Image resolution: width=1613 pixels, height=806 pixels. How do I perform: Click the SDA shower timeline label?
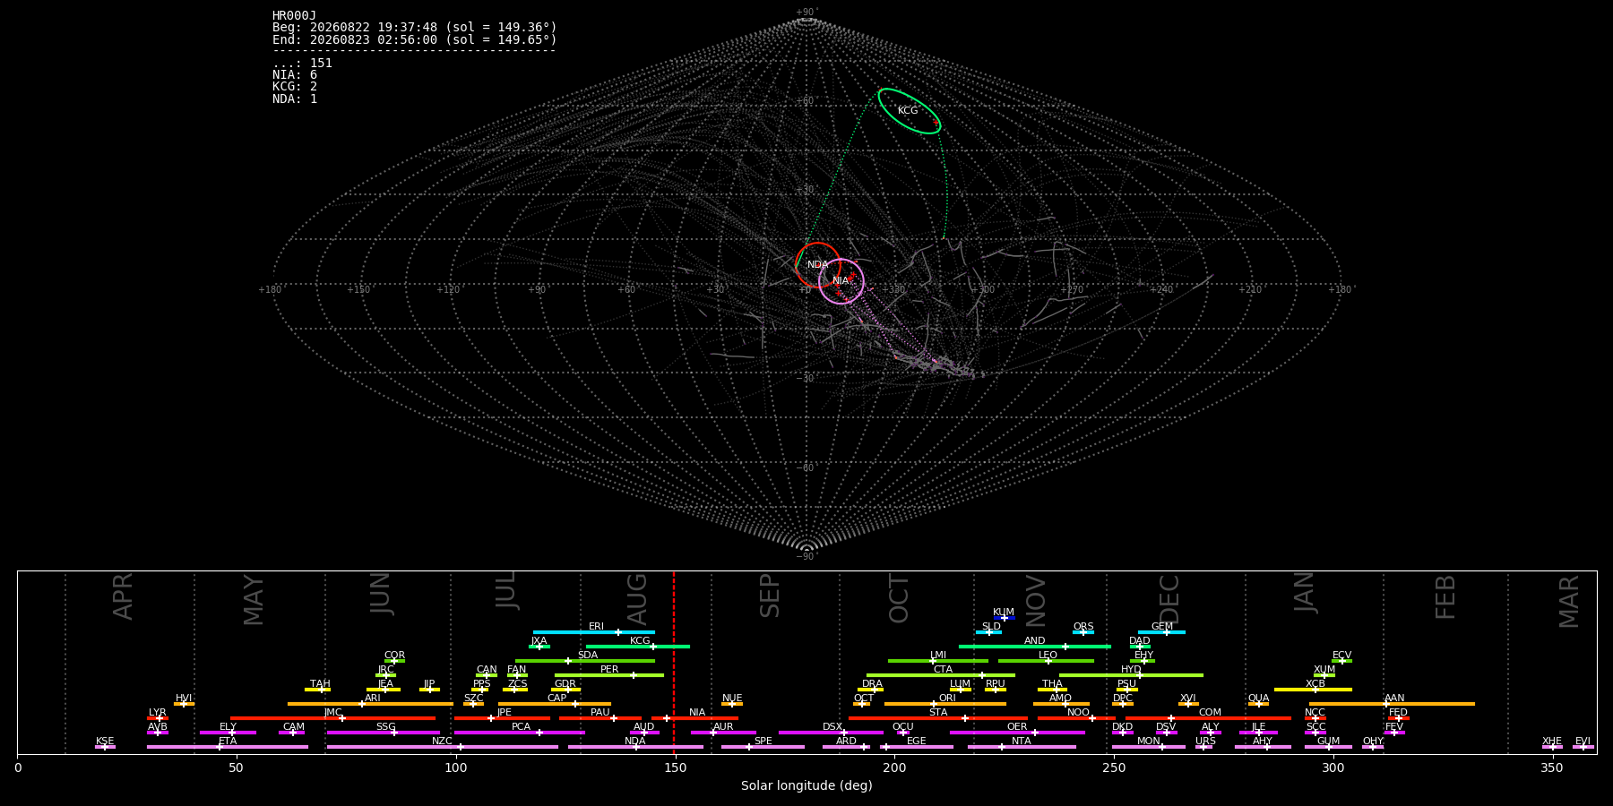(x=587, y=656)
